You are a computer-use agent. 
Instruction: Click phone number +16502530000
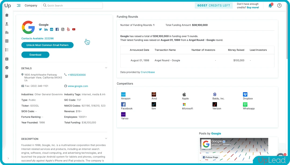(77, 75)
